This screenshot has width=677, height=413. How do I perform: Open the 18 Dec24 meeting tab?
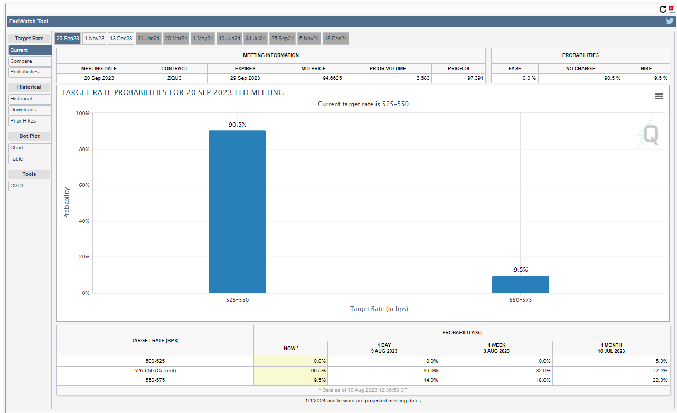point(336,39)
